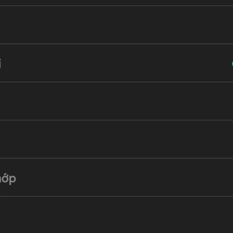Screen dimensions: 233x233
Task: Click the empty row directly below the teal switch row
Action: point(116,101)
